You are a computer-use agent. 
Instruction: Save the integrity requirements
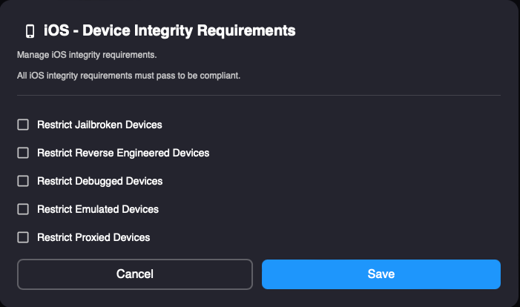[381, 274]
